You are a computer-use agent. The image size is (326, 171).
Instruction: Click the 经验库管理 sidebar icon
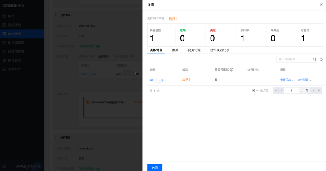(4, 52)
